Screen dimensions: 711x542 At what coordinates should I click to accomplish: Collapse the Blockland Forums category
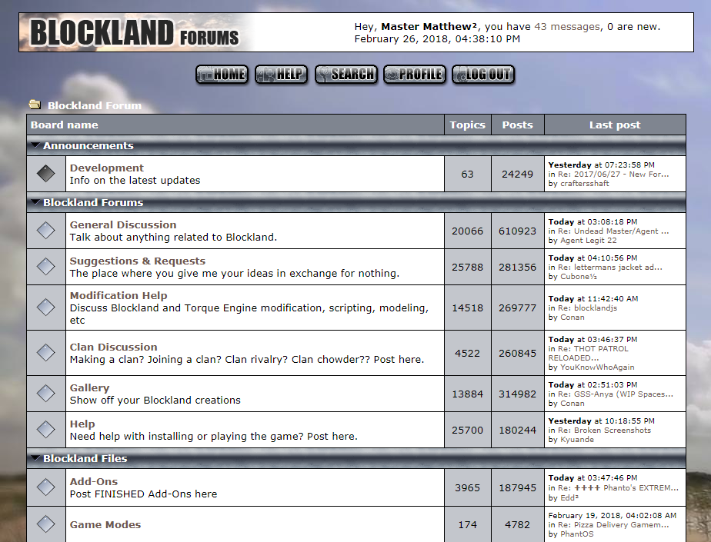point(35,202)
